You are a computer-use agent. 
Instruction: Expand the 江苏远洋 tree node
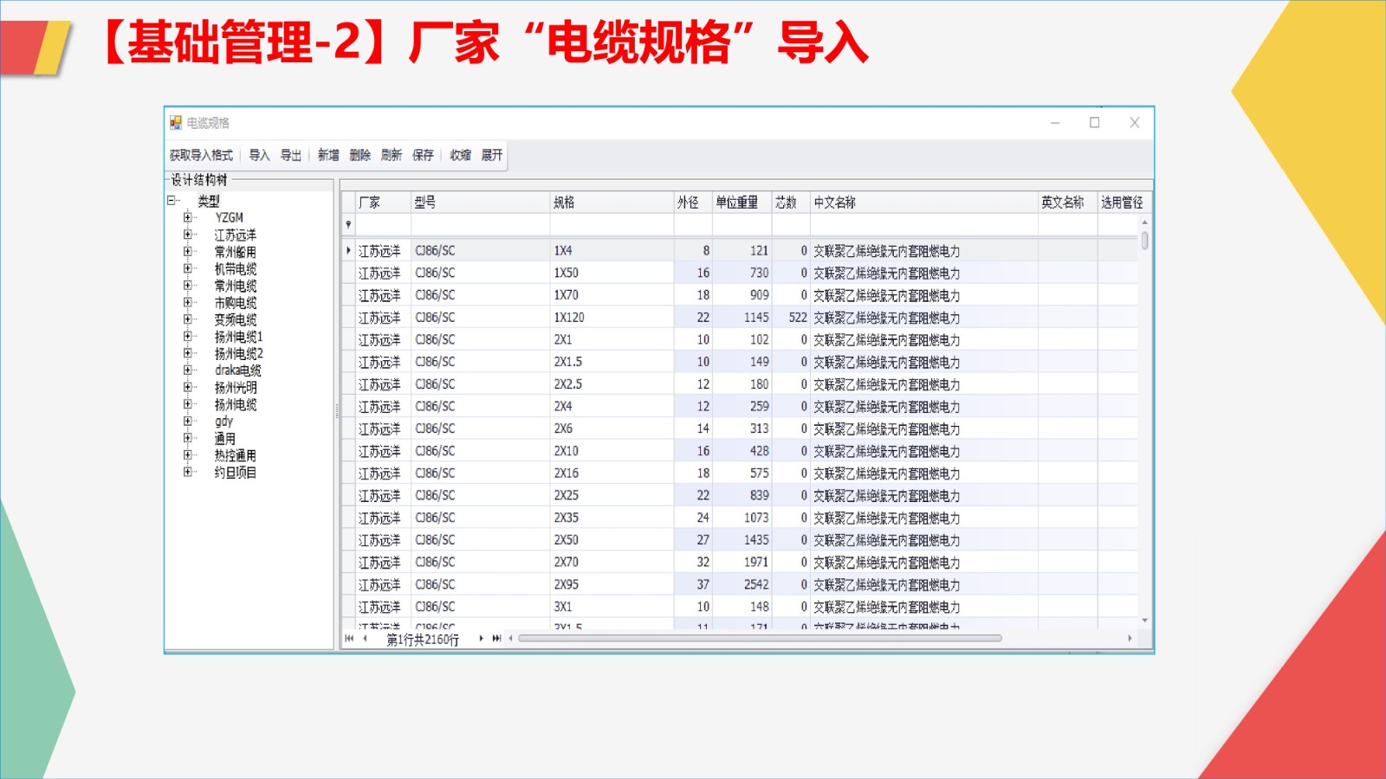(x=188, y=235)
